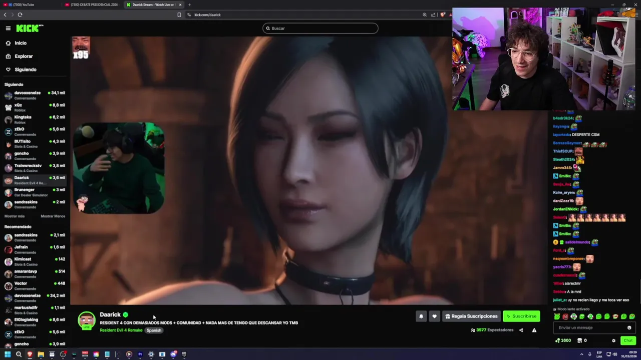Open the Windows Start menu
Image resolution: width=641 pixels, height=360 pixels.
[x=8, y=354]
